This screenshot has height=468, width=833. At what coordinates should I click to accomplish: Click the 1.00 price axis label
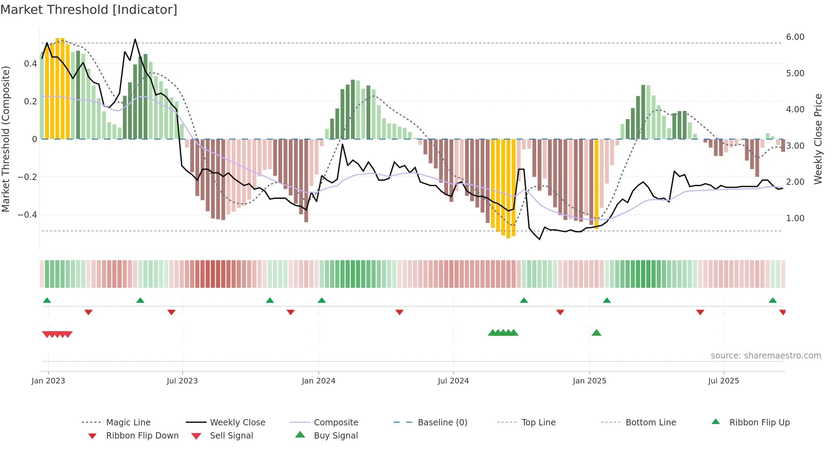795,218
